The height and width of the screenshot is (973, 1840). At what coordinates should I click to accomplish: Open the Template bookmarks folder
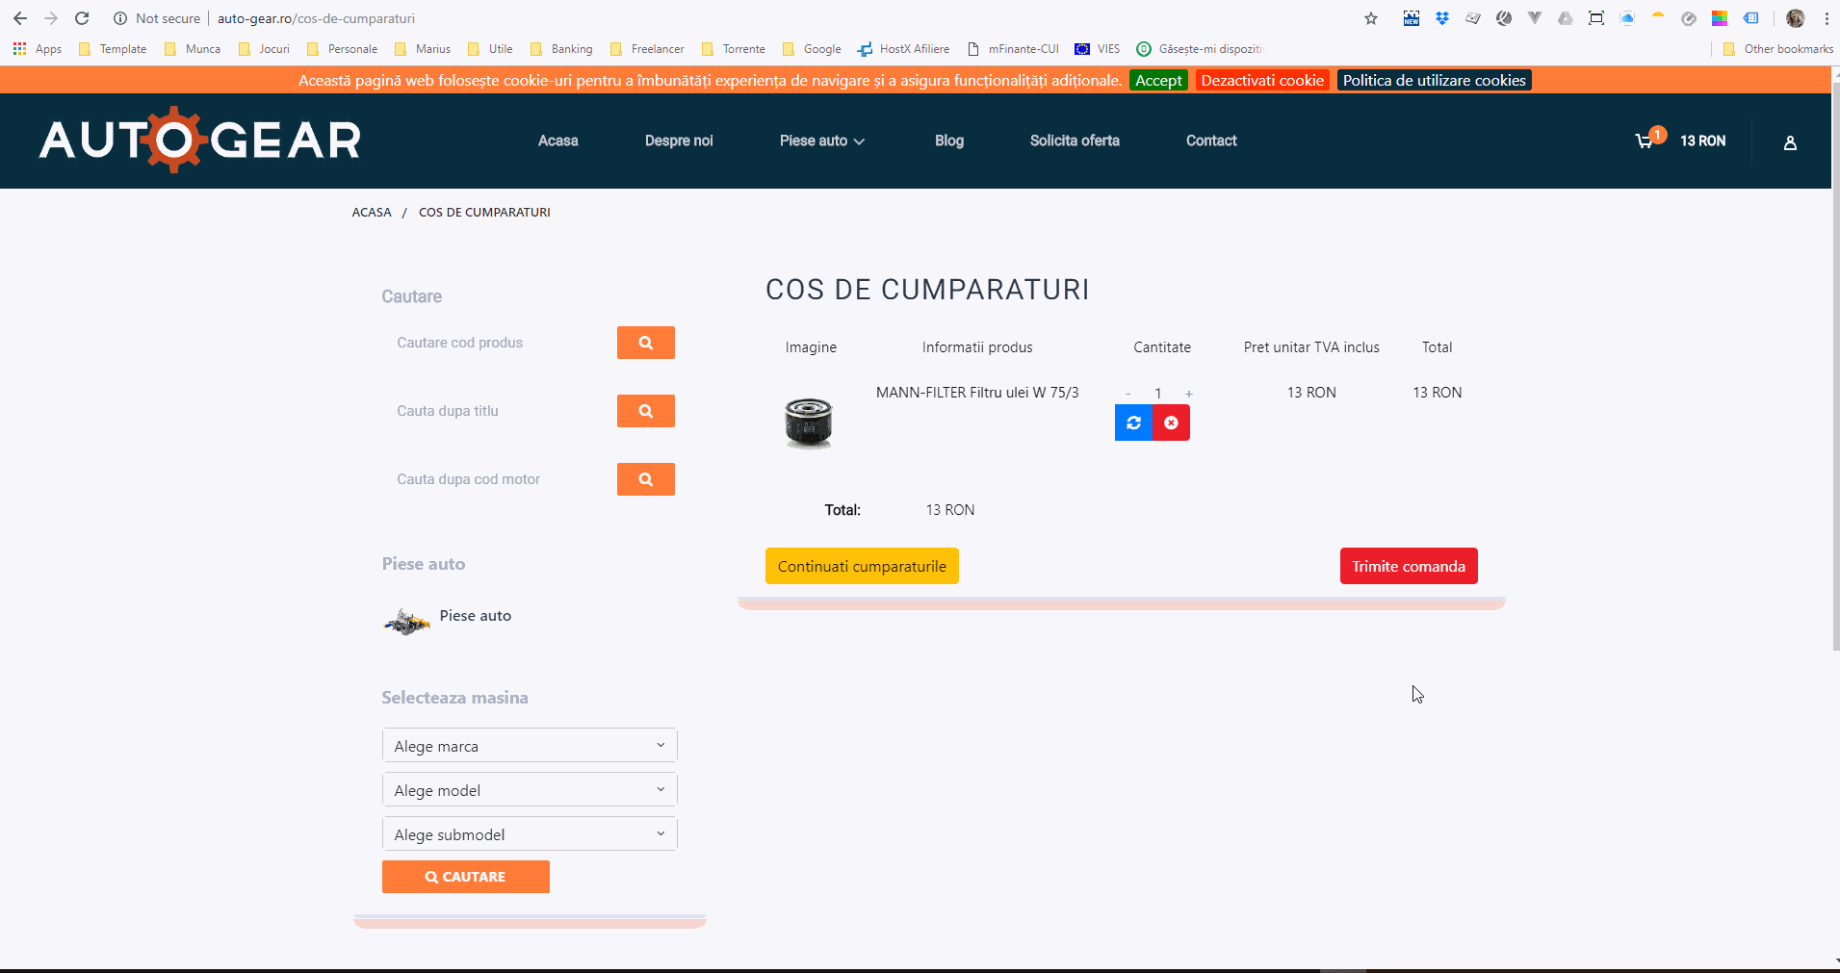(x=113, y=49)
